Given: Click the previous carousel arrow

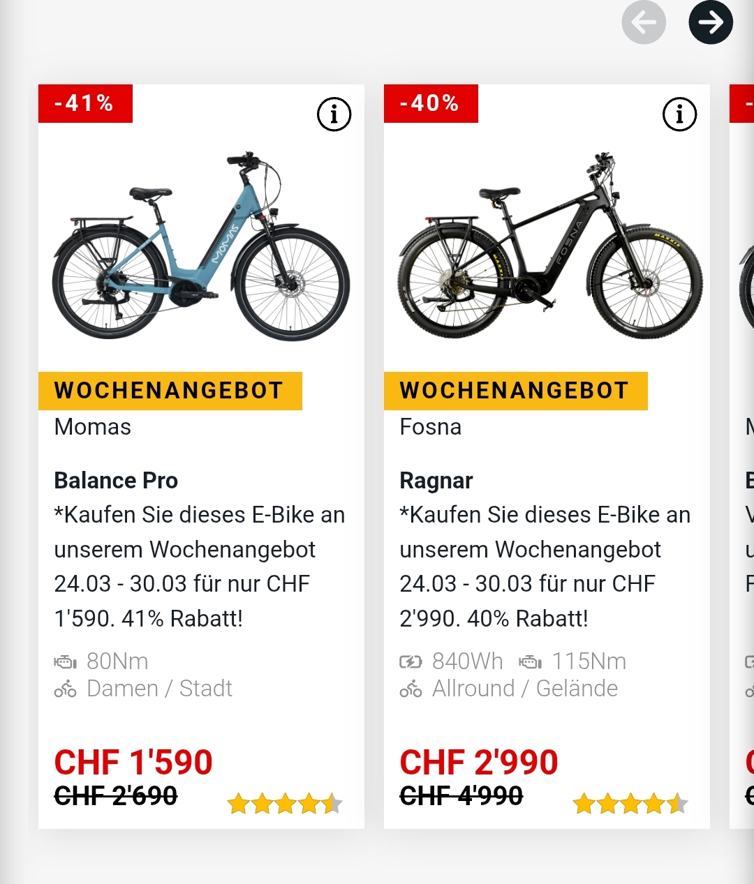Looking at the screenshot, I should [644, 22].
